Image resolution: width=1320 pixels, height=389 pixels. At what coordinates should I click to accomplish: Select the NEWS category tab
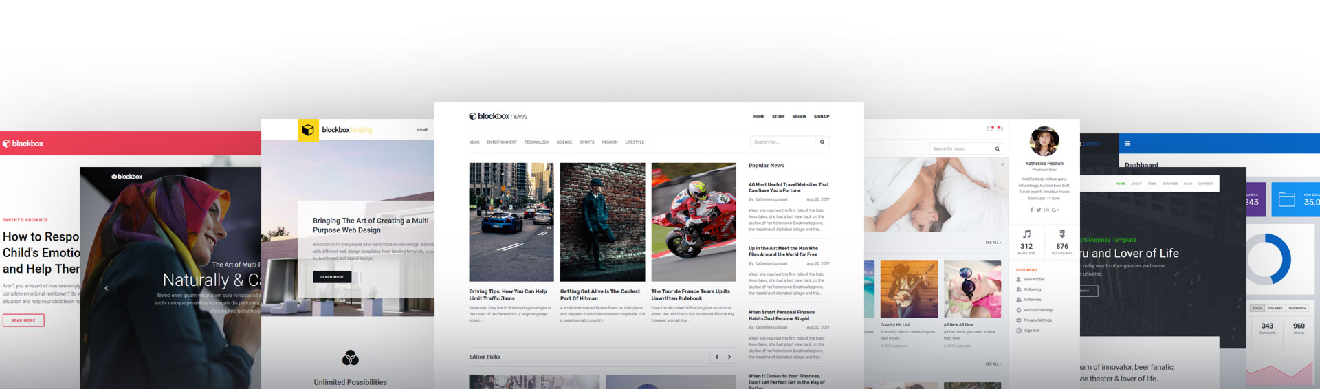pyautogui.click(x=474, y=142)
